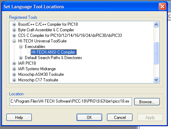This screenshot has width=171, height=129.
Task: Select Microchip ASM30 Toolsuite entry
Action: 41,74
